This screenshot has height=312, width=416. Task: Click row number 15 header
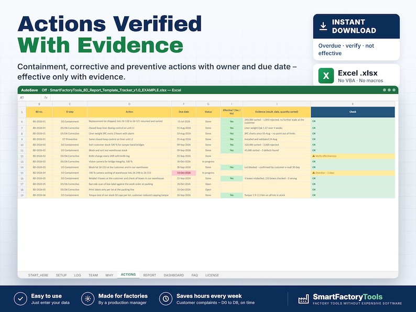[22, 173]
